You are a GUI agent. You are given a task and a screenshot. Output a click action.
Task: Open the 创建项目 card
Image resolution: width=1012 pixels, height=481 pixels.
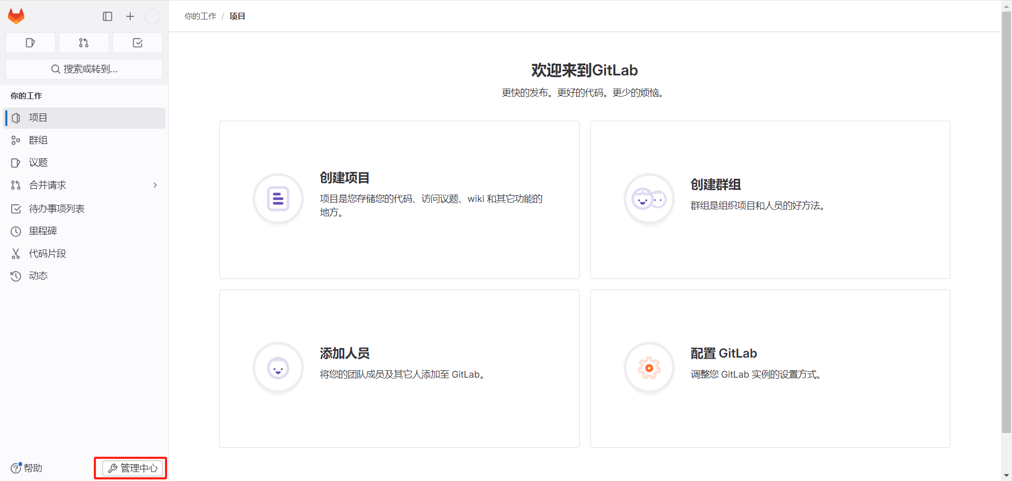point(400,200)
